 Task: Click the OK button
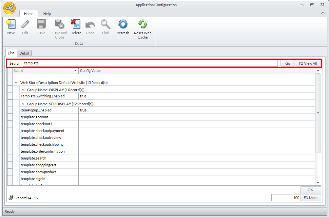point(310,190)
